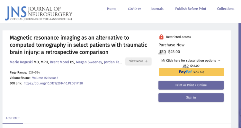Expand the subscription options chevron
Screen dimensions: 241x128
[x=219, y=60]
